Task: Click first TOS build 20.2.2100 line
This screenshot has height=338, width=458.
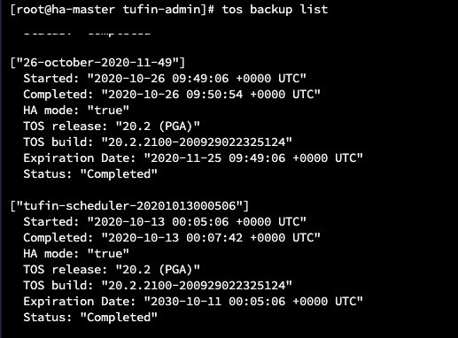Action: [x=158, y=142]
